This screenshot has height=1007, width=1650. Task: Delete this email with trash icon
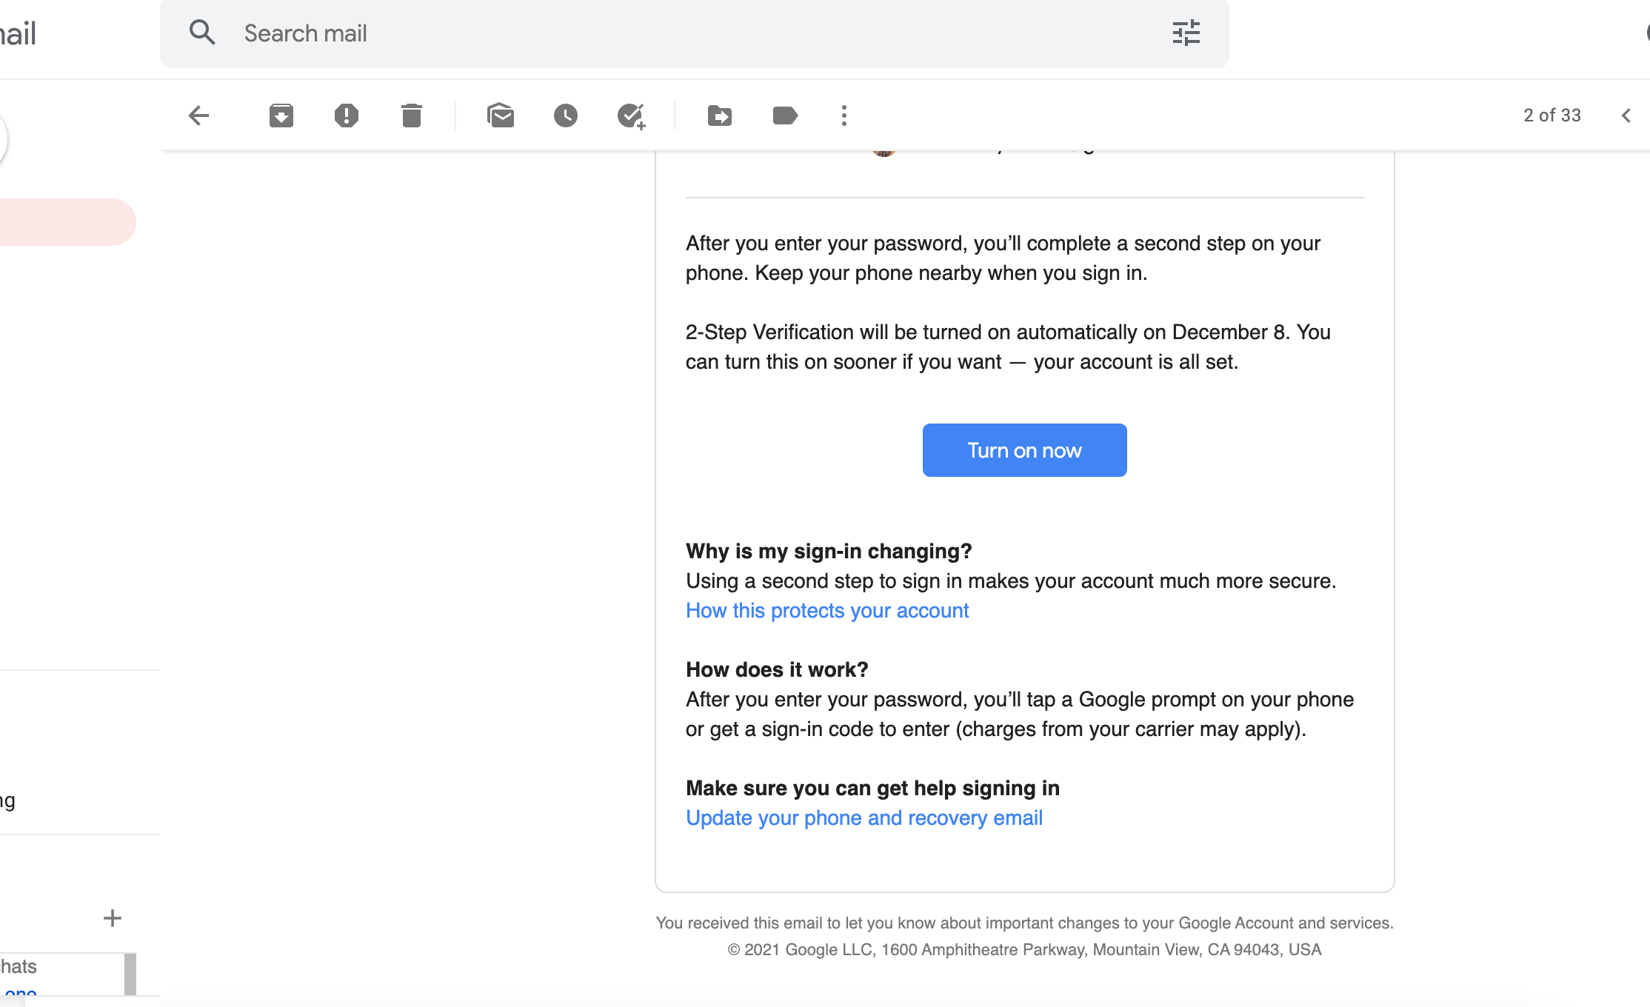[411, 115]
